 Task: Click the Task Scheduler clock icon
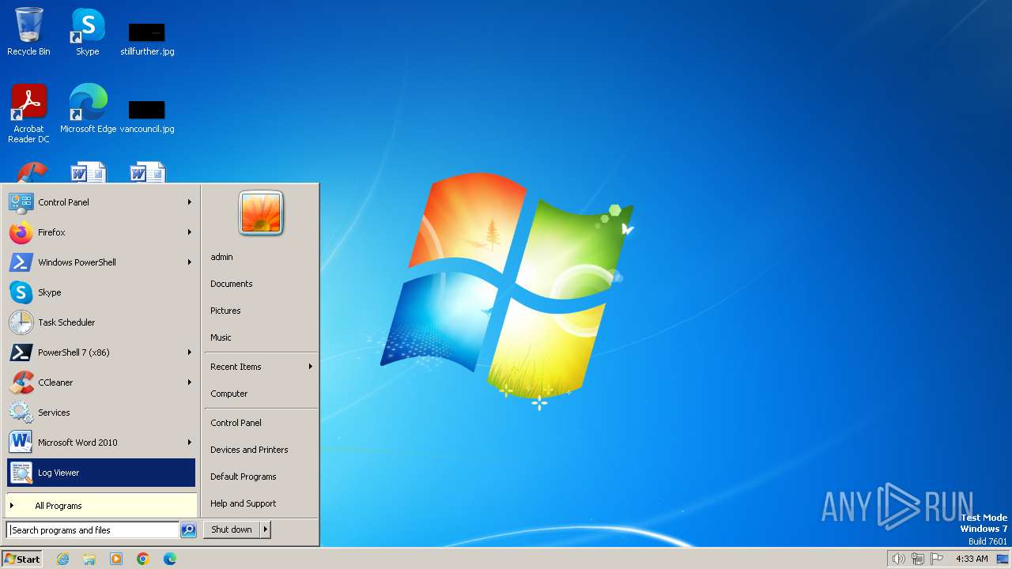(x=21, y=322)
